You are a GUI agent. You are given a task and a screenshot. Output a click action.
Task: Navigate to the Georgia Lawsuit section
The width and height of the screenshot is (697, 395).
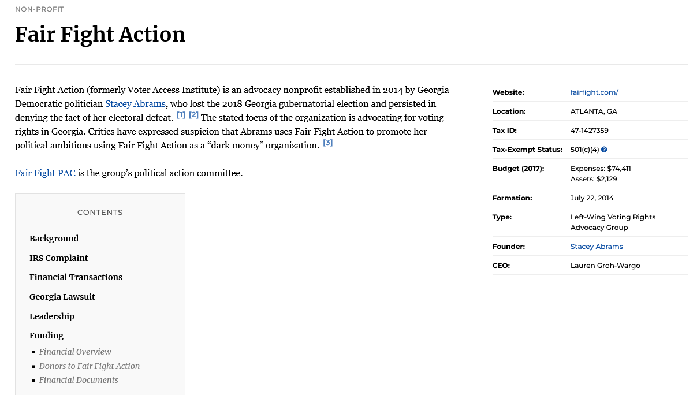(62, 297)
